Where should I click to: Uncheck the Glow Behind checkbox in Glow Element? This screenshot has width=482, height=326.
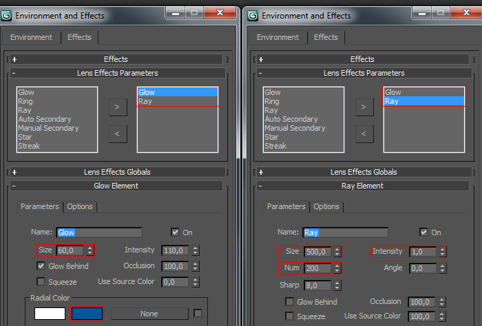click(x=41, y=266)
